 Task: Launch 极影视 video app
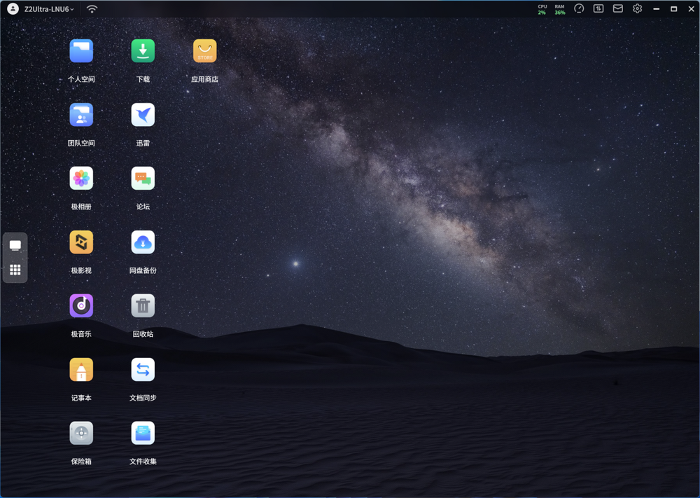point(81,242)
